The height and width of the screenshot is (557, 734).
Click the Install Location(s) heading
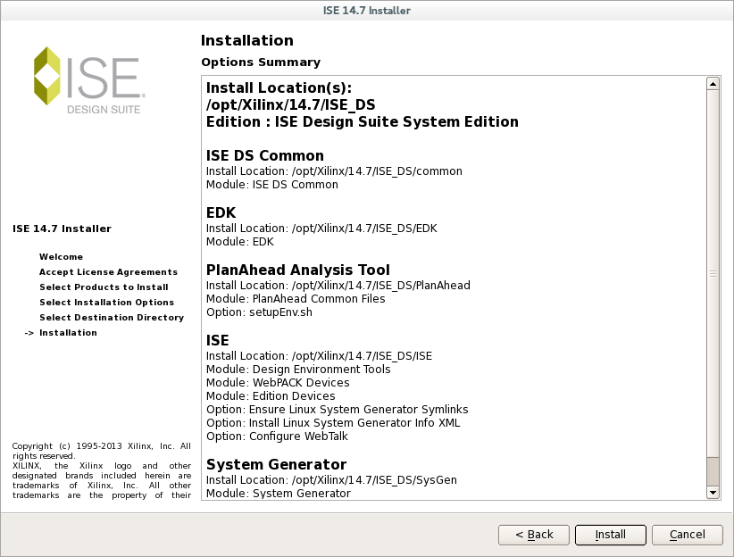tap(279, 88)
